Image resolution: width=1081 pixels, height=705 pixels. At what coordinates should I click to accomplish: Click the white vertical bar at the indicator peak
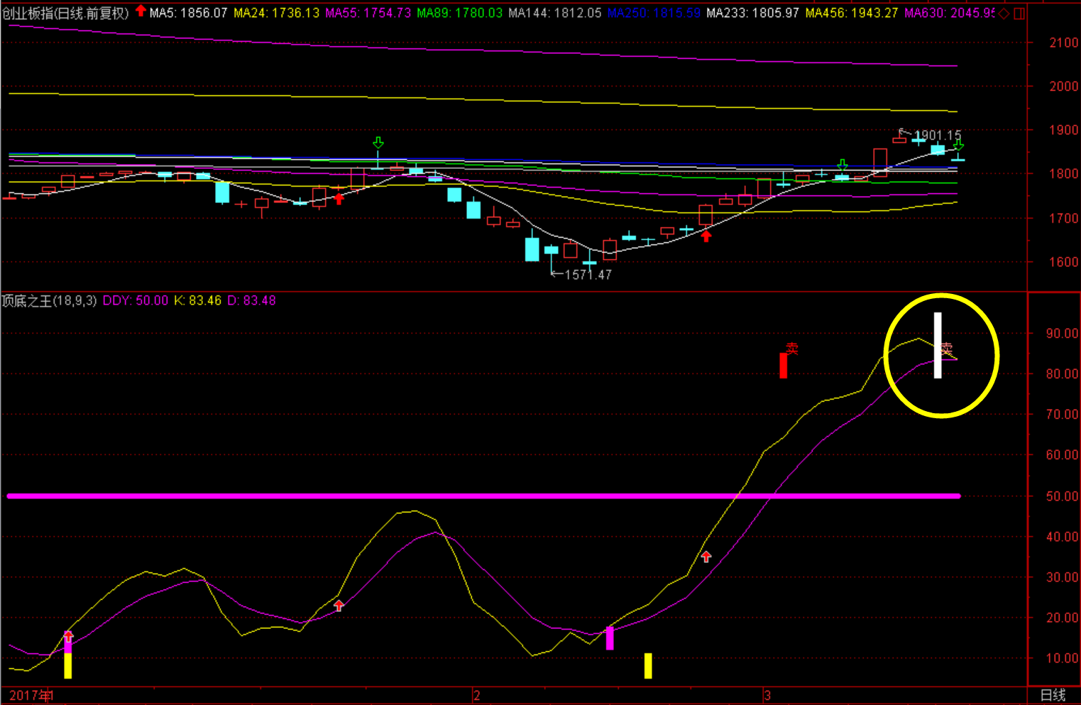click(x=938, y=345)
